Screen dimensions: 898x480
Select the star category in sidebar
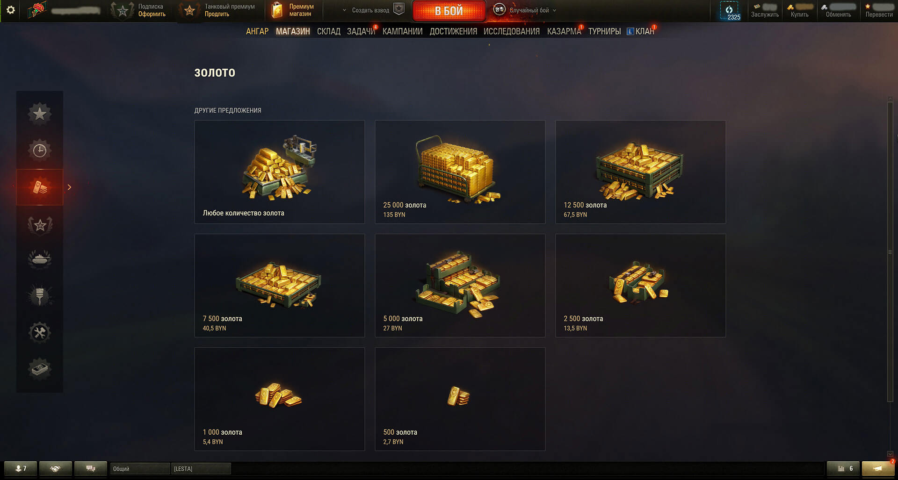tap(40, 113)
